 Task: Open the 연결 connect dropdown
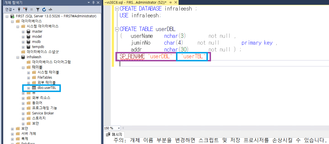(x=10, y=9)
